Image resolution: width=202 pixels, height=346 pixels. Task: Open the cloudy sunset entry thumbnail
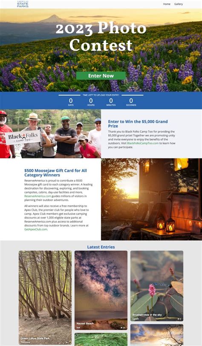point(157,335)
